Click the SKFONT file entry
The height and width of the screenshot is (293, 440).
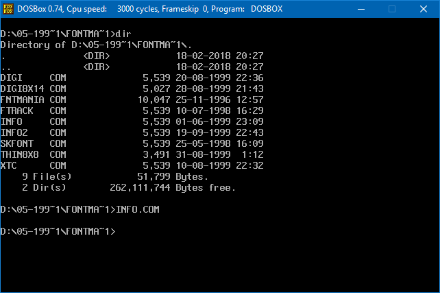coord(16,143)
